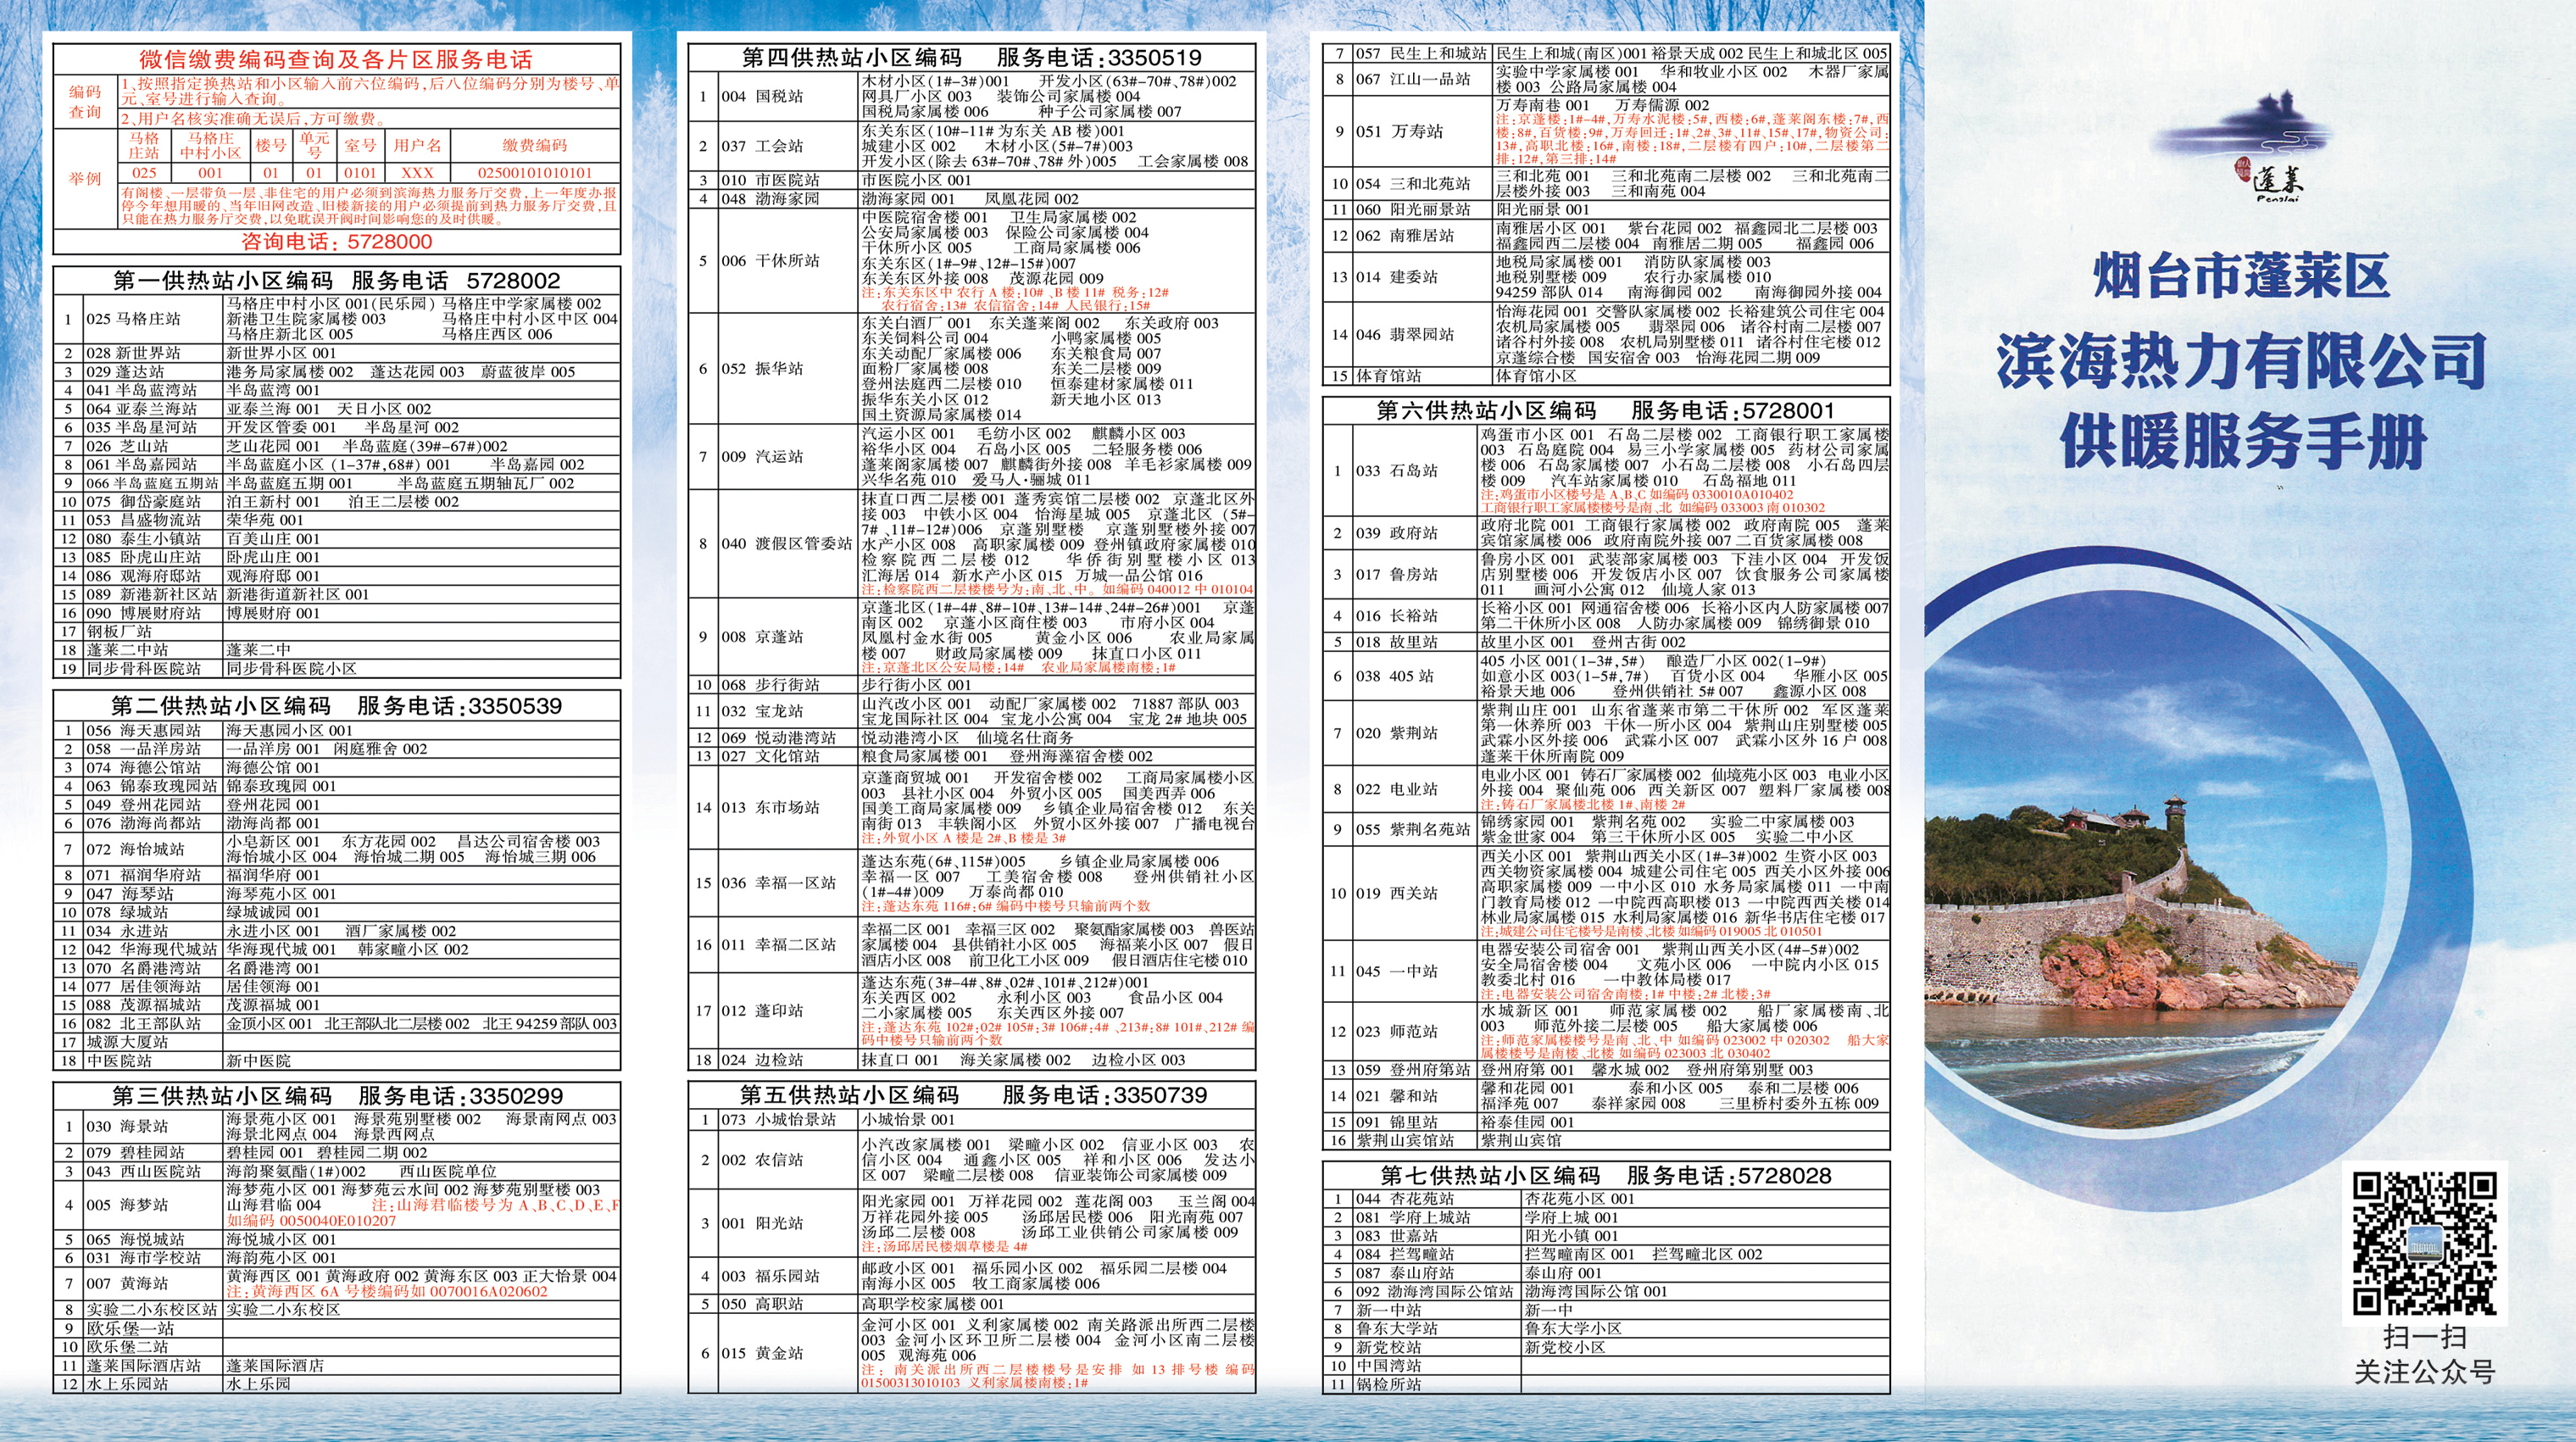Click the title text "烟台市蓬莱区"
Viewport: 2576px width, 1442px height.
tap(2241, 277)
